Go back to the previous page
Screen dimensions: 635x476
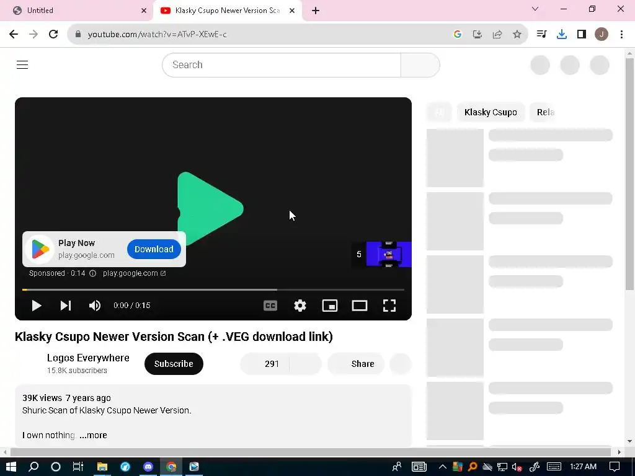[14, 35]
